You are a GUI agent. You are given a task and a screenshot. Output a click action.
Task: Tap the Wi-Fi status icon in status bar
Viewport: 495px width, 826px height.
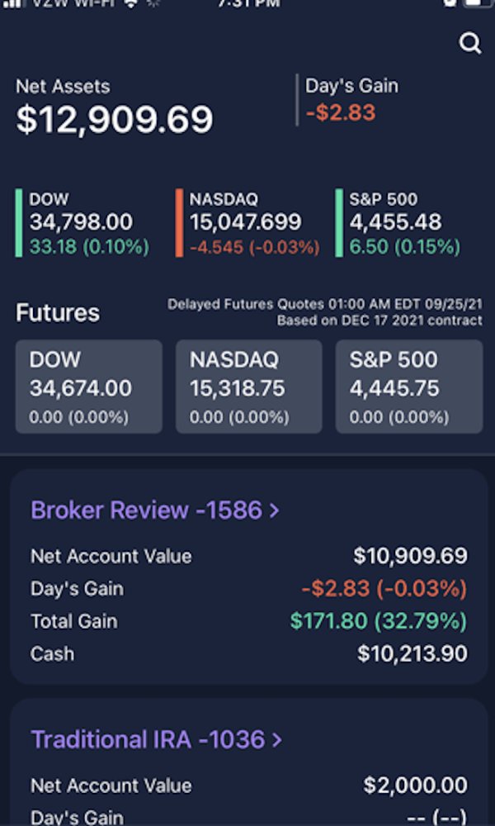point(130,3)
